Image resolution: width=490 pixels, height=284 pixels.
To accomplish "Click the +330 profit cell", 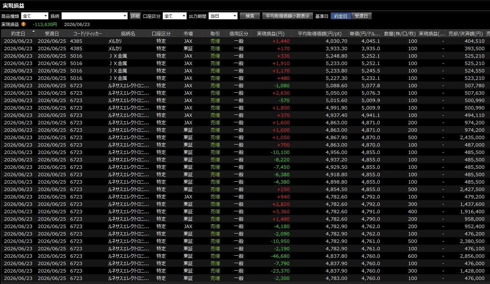I will click(x=283, y=56).
